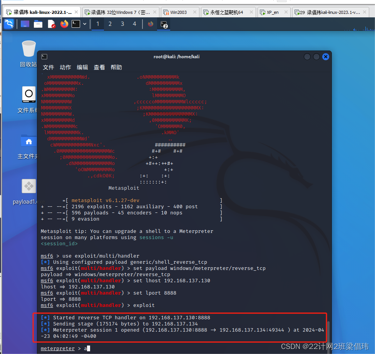
Task: Click the 'payload ⇒ windows/meterpreter/reverse_tcp' line
Action: coord(105,274)
